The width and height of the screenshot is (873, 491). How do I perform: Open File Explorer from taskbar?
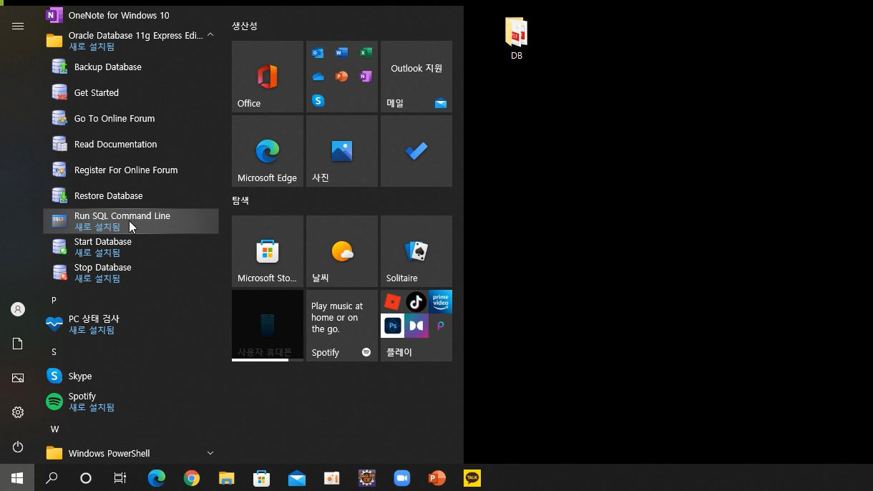point(226,477)
